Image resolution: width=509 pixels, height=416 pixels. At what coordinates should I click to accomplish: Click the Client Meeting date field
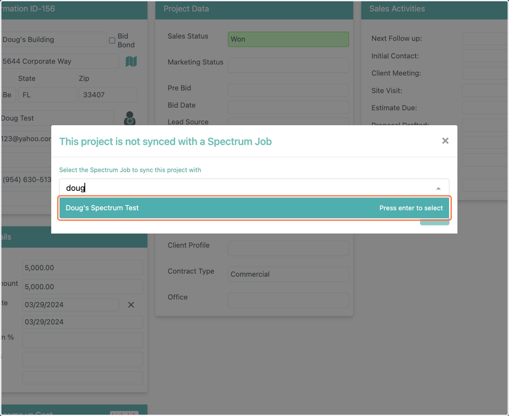click(x=485, y=73)
